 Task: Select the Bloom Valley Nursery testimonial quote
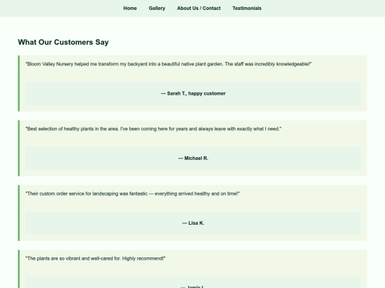(x=168, y=64)
